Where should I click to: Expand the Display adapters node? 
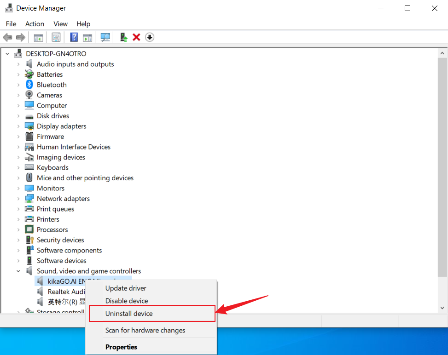click(18, 126)
